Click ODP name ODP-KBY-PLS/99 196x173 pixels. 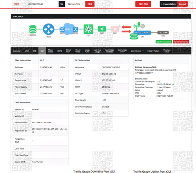click(x=165, y=96)
